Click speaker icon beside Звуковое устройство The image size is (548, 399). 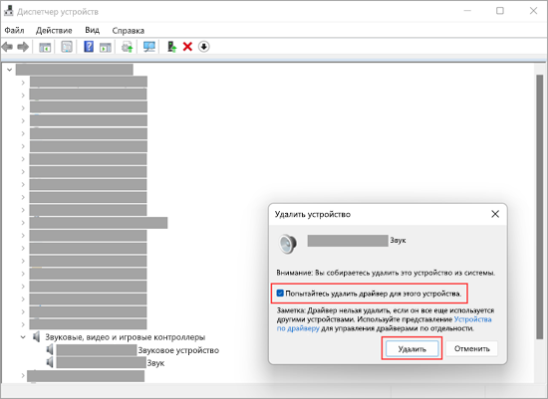coord(50,350)
